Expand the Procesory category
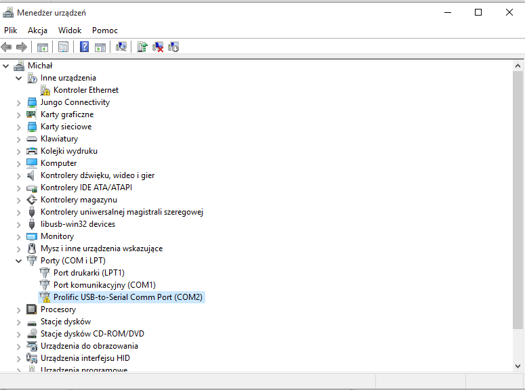525x390 pixels. 19,309
